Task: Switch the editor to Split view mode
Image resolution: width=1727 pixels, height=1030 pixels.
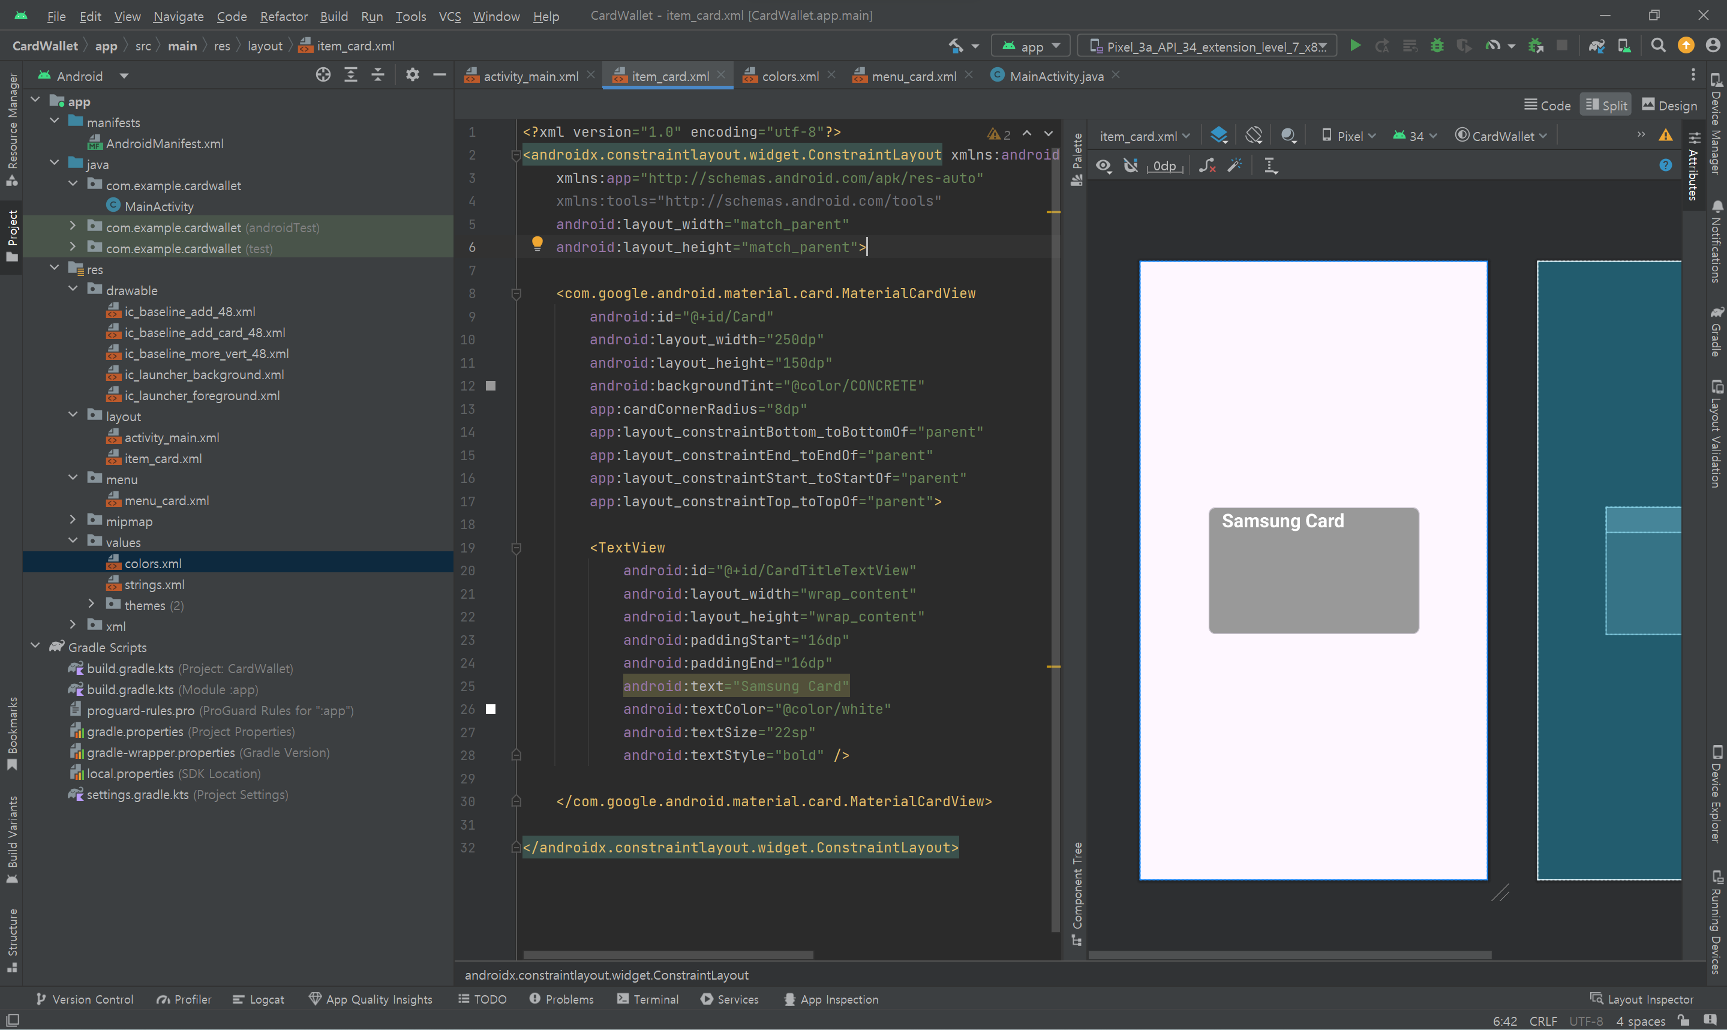Action: [1606, 106]
